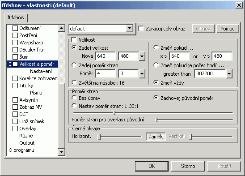Select the Změň vždy radio button
Image resolution: width=245 pixels, height=176 pixels.
(156, 82)
